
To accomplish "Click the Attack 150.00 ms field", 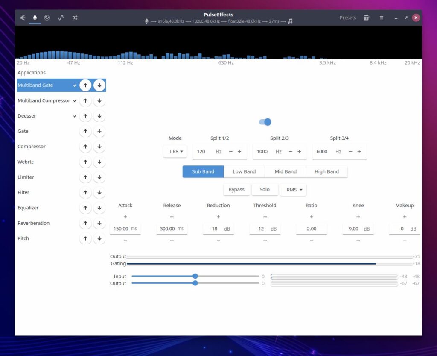I will (125, 229).
